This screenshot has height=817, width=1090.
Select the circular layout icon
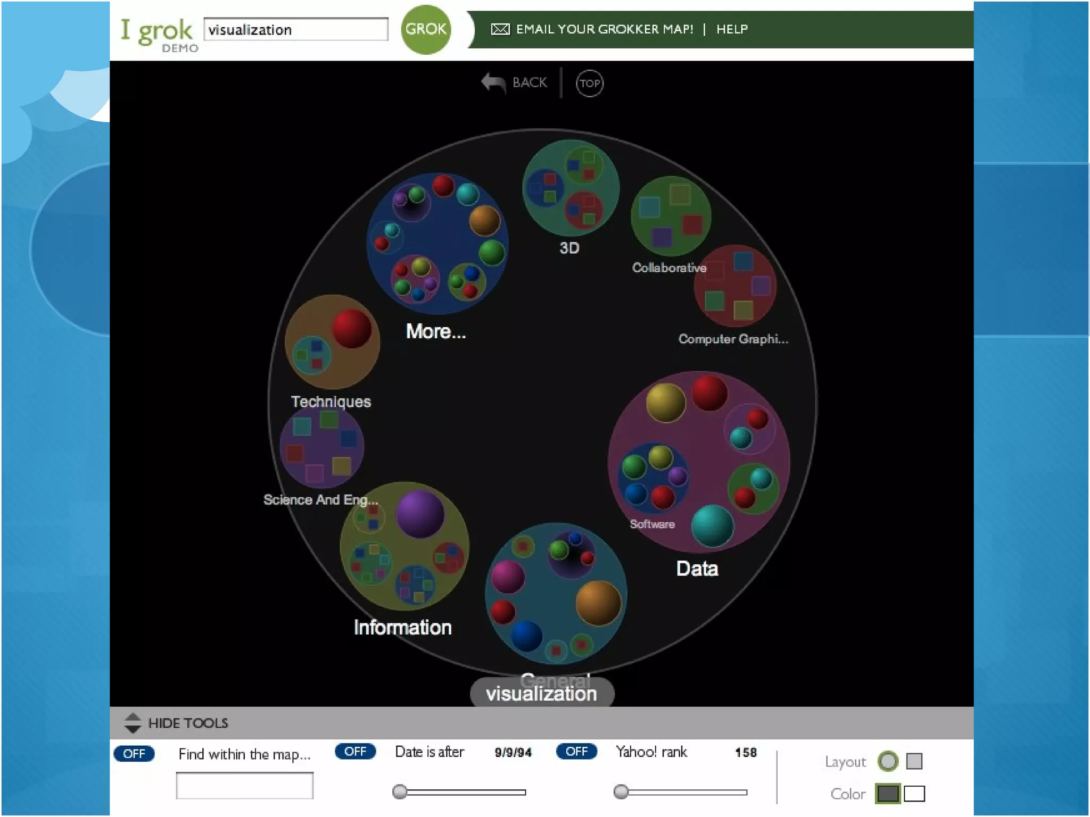pyautogui.click(x=888, y=761)
